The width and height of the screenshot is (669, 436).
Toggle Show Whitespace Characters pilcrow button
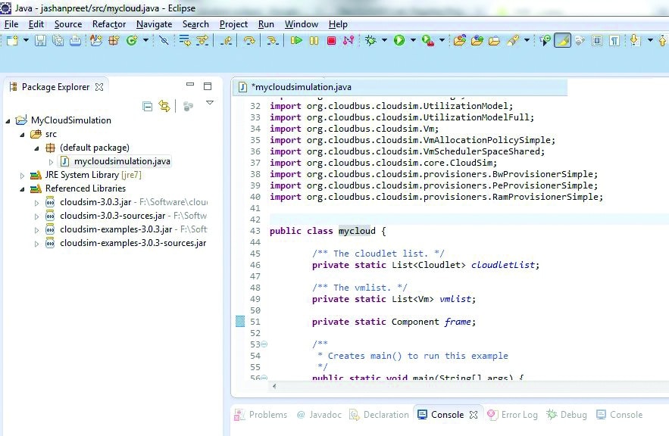click(613, 41)
